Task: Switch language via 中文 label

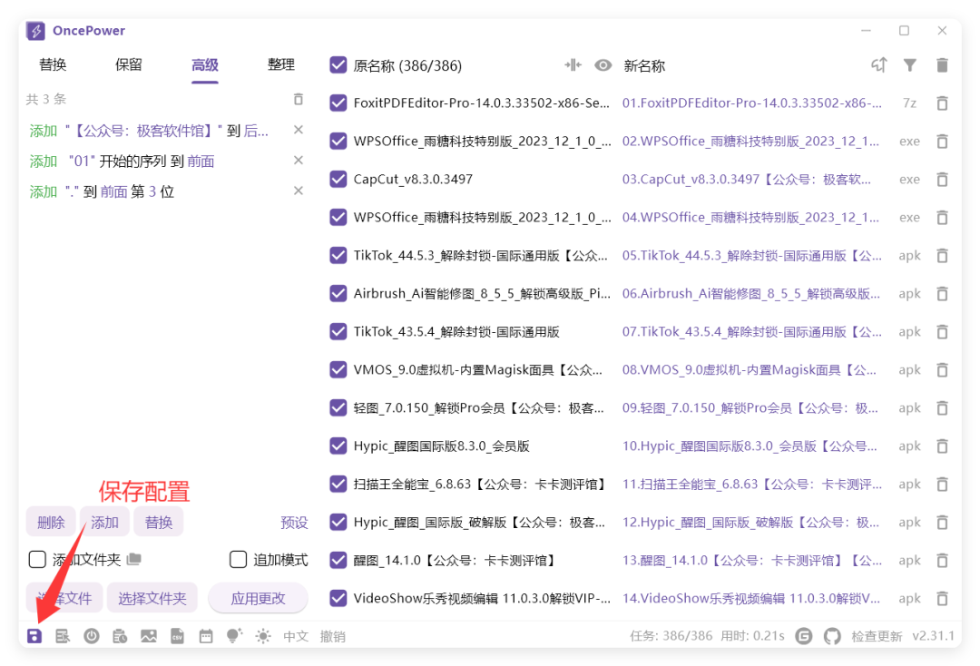Action: point(296,636)
